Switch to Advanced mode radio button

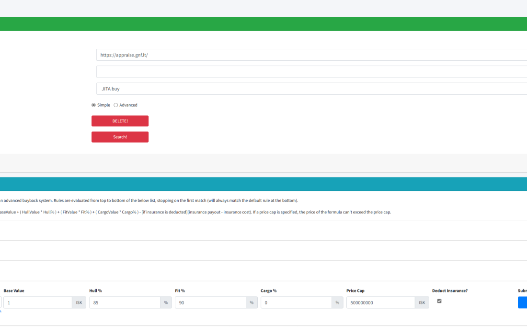[x=116, y=105]
